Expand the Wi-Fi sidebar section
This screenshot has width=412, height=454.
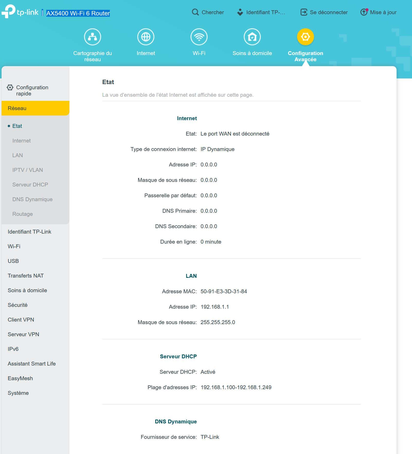[x=14, y=246]
